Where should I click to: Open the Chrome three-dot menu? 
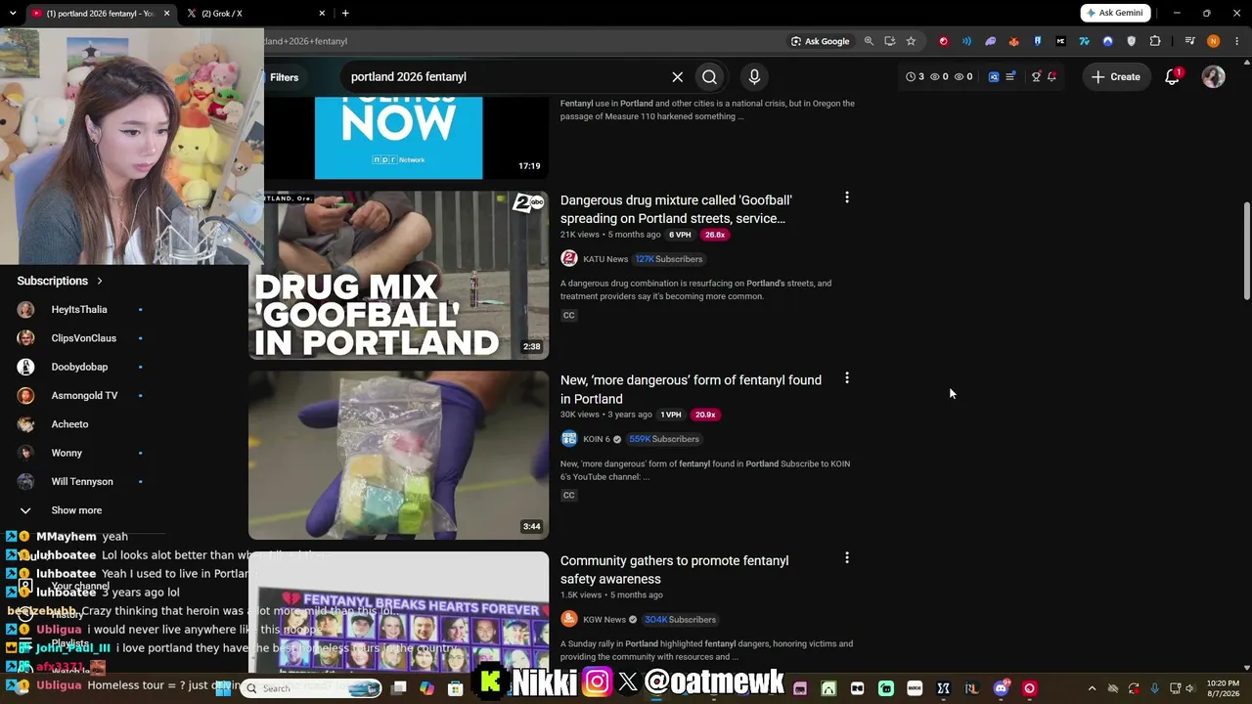tap(1237, 41)
